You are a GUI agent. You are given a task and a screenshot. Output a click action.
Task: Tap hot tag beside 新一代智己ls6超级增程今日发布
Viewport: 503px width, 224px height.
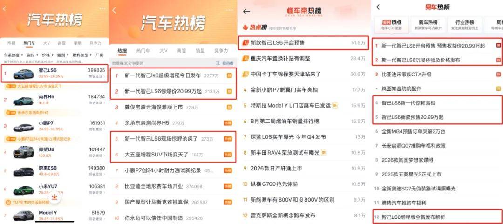(x=229, y=75)
